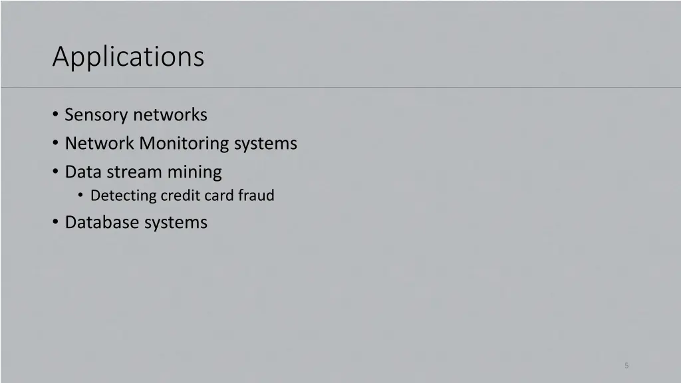Click the small bullet before "Detecting credit card fraud"
The width and height of the screenshot is (681, 383).
(x=80, y=195)
